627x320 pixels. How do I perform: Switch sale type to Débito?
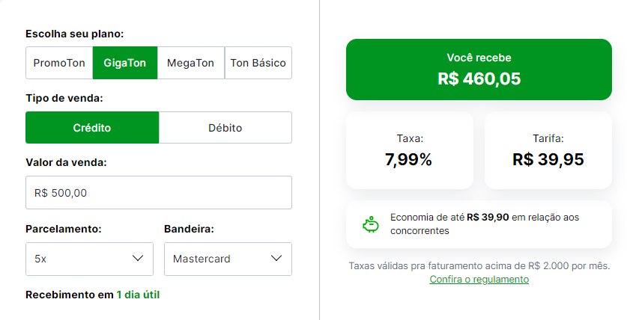click(225, 128)
